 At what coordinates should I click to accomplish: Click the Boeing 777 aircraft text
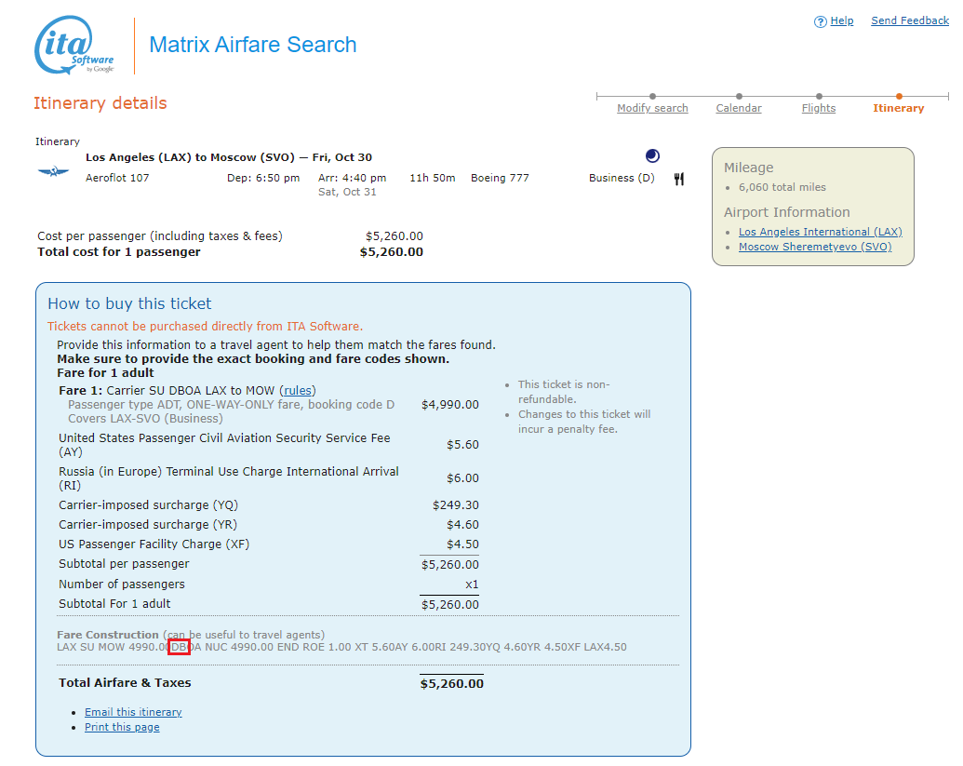click(500, 178)
